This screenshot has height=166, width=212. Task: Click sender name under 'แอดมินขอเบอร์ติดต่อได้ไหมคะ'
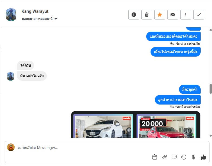click(x=185, y=44)
